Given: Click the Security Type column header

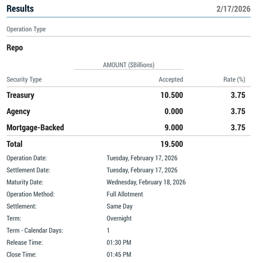Looking at the screenshot, I should coord(24,80).
